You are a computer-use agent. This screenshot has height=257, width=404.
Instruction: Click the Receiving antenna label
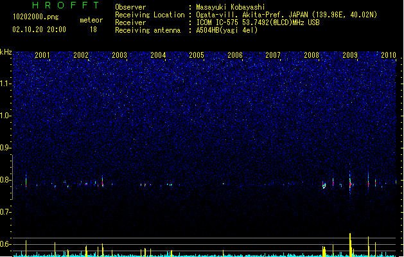coord(148,30)
